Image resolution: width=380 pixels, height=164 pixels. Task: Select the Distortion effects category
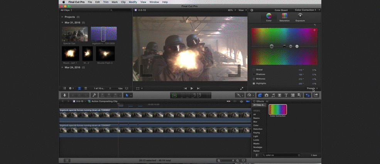pos(258,129)
